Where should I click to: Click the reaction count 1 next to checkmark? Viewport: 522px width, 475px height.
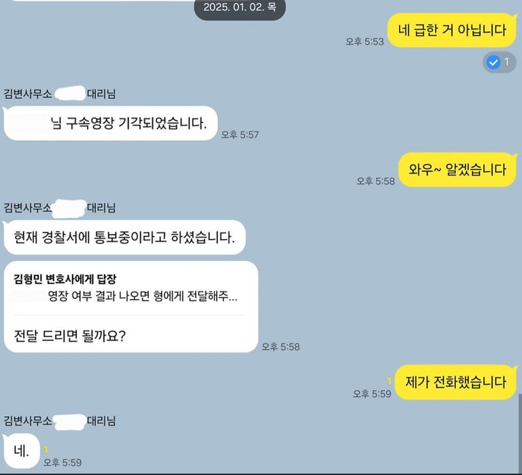point(506,62)
